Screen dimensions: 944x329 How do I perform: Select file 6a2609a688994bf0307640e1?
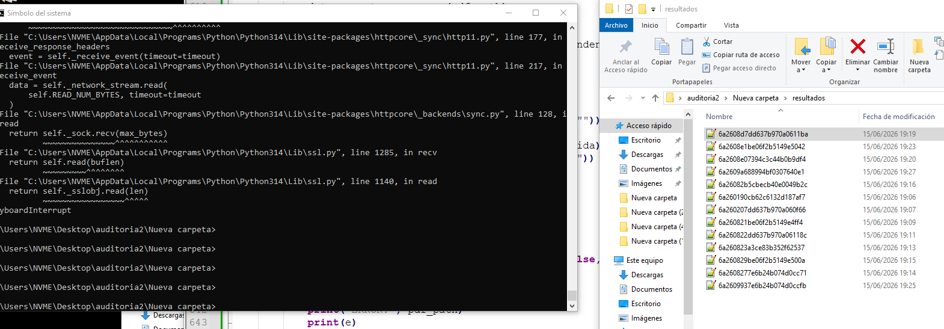761,172
